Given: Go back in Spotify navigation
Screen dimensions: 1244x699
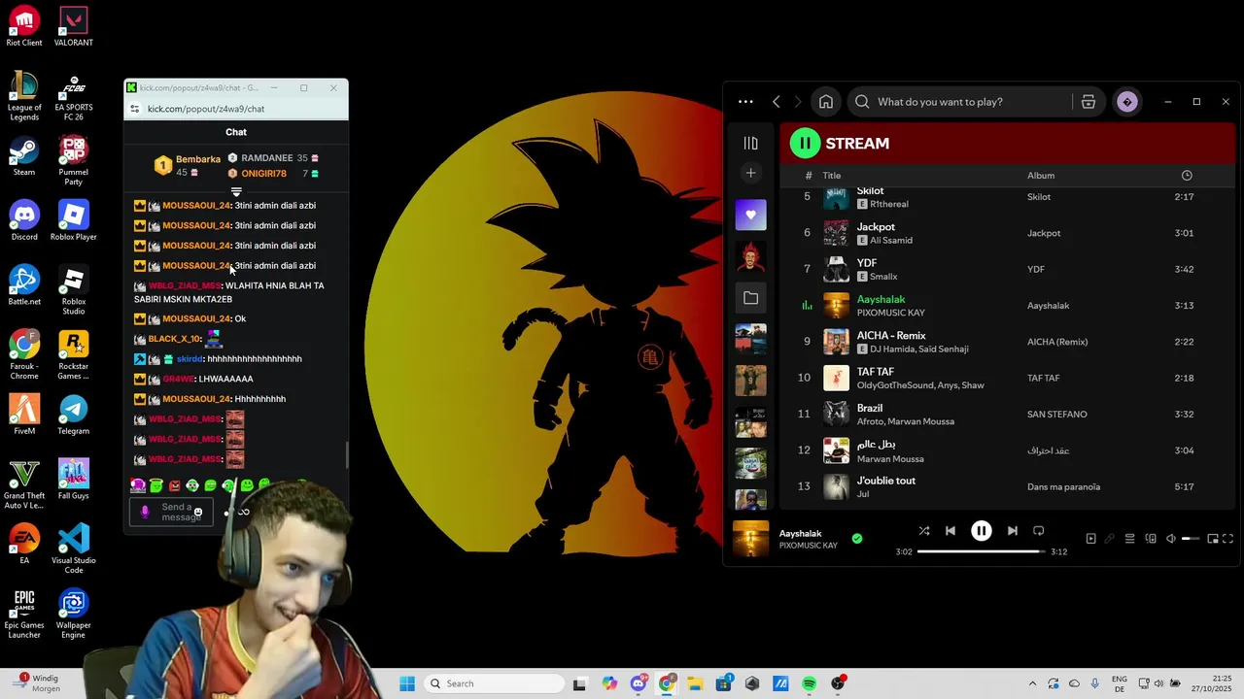Looking at the screenshot, I should tap(776, 102).
